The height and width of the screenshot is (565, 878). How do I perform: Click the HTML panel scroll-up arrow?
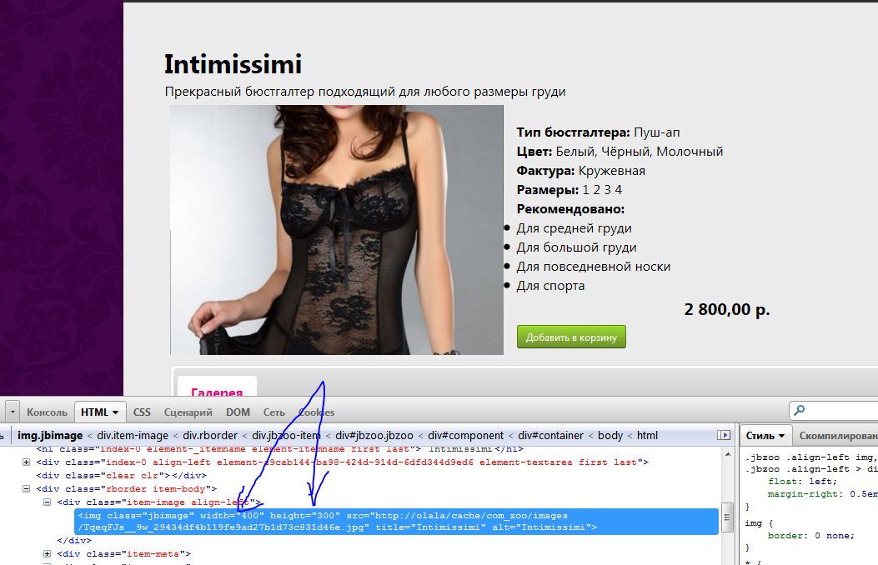click(x=728, y=453)
